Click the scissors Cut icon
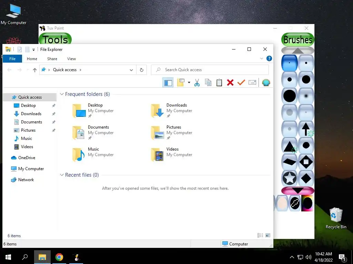Image resolution: width=353 pixels, height=264 pixels. pyautogui.click(x=197, y=82)
